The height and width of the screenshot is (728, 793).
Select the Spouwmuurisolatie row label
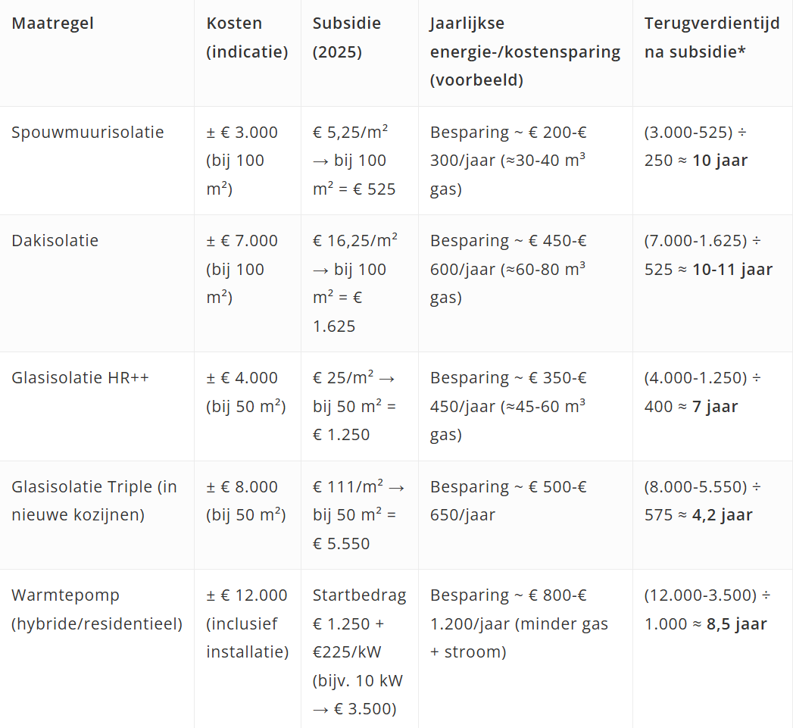tap(88, 133)
